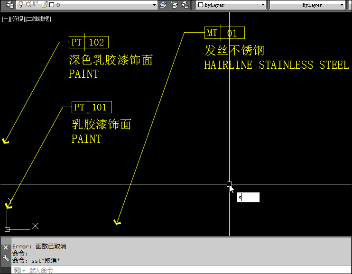Open the 二维线框 visual style menu
This screenshot has height=274, width=352.
click(38, 19)
